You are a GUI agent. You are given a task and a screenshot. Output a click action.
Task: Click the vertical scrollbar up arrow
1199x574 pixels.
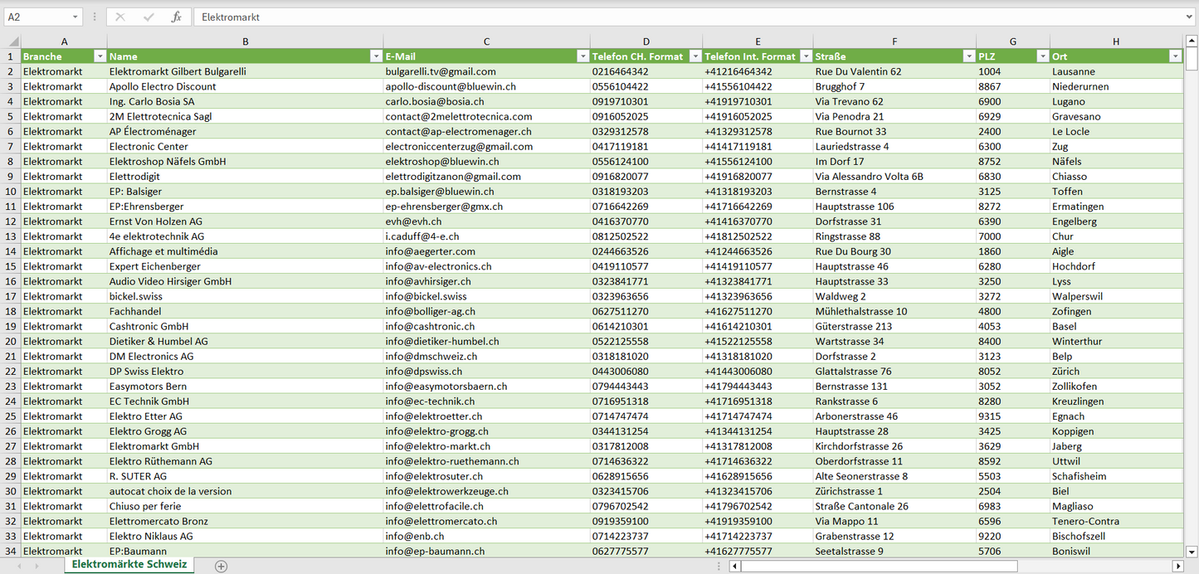pyautogui.click(x=1192, y=41)
